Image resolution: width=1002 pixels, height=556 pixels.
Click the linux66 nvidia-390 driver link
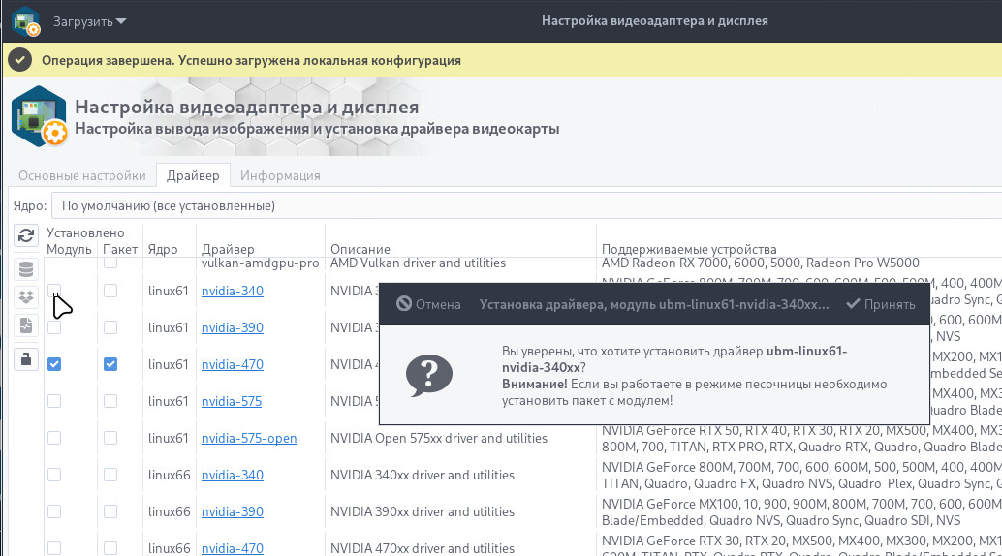(x=232, y=511)
